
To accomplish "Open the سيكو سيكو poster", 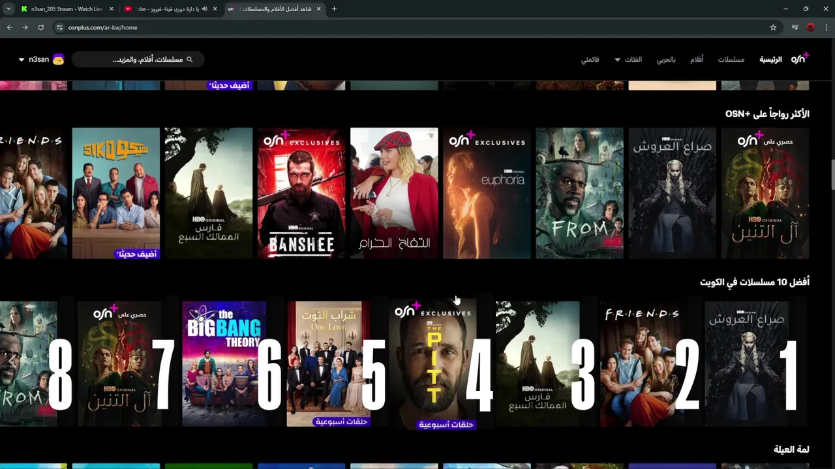I will coord(116,193).
